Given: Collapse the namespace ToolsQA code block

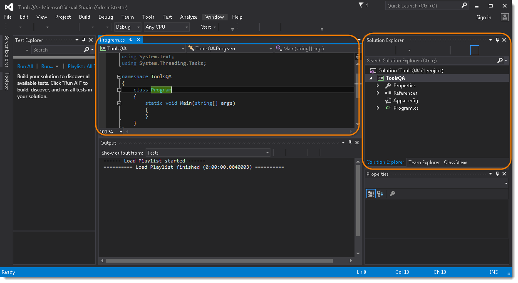Looking at the screenshot, I should coord(119,76).
